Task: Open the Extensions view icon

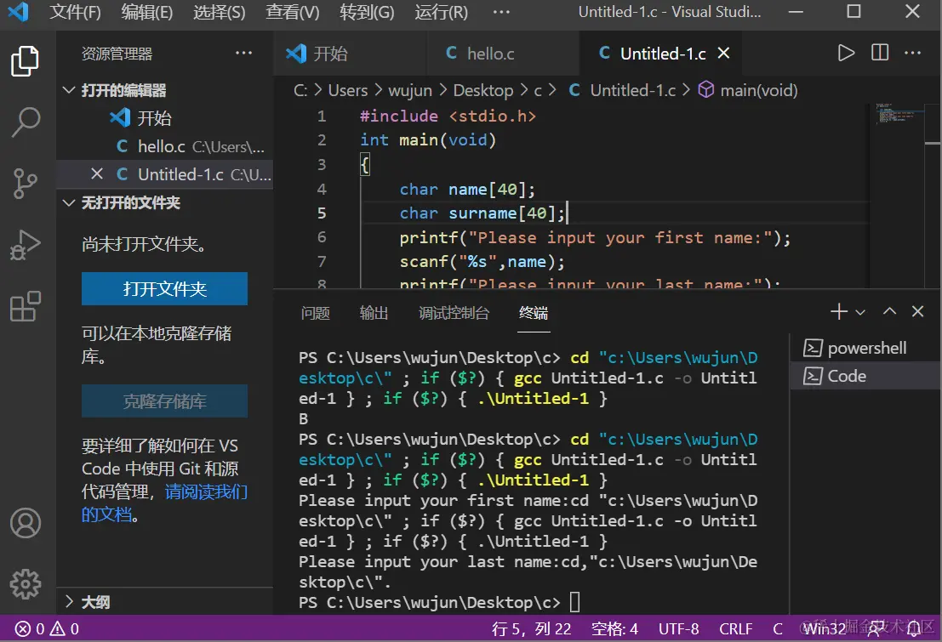Action: click(26, 306)
